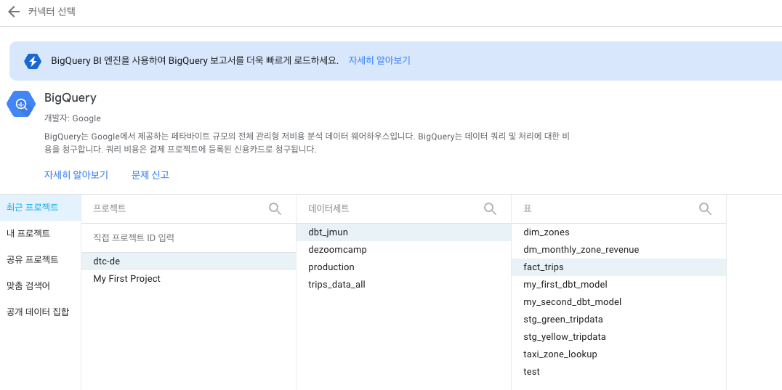Click the 개발자: Google text

tap(73, 118)
